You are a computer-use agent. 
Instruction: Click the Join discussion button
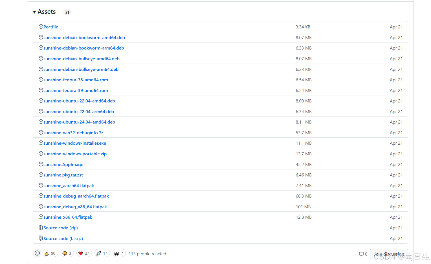click(x=389, y=254)
